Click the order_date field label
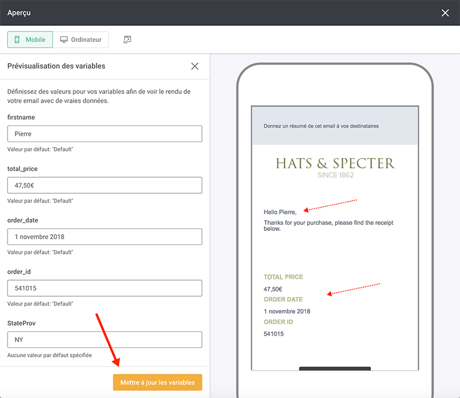This screenshot has width=460, height=398. click(22, 220)
